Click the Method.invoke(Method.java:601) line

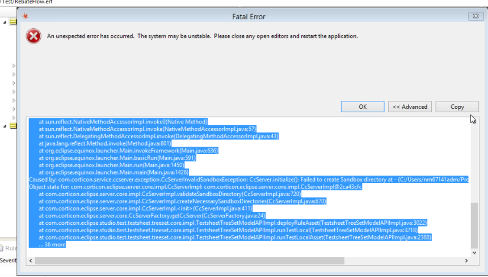click(x=105, y=143)
